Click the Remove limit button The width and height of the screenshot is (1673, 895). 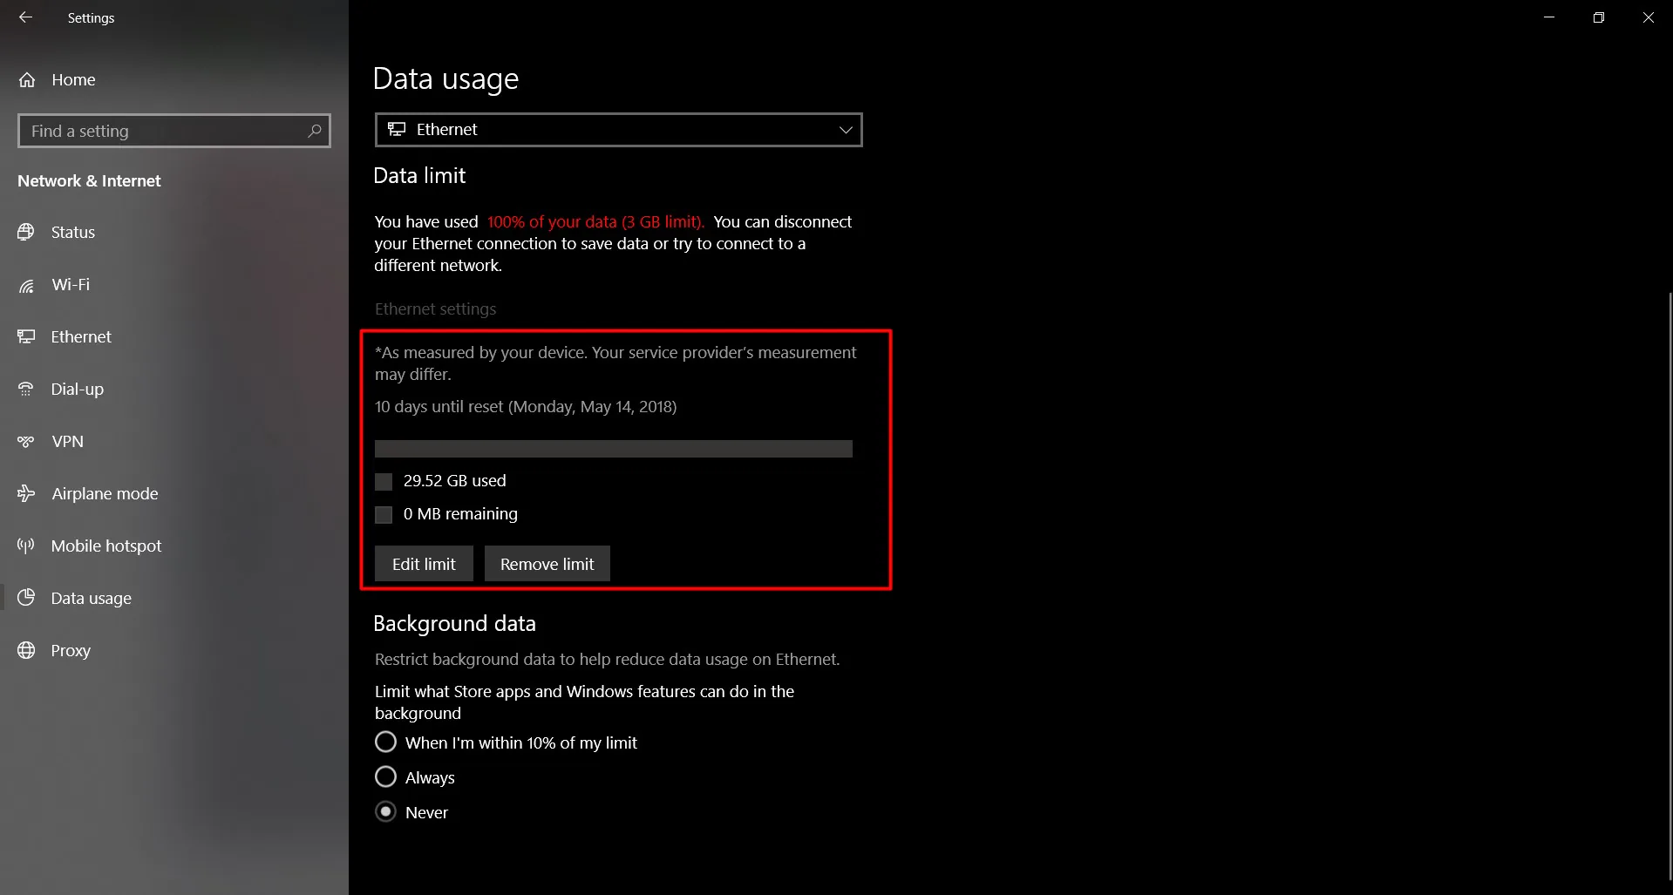point(547,564)
